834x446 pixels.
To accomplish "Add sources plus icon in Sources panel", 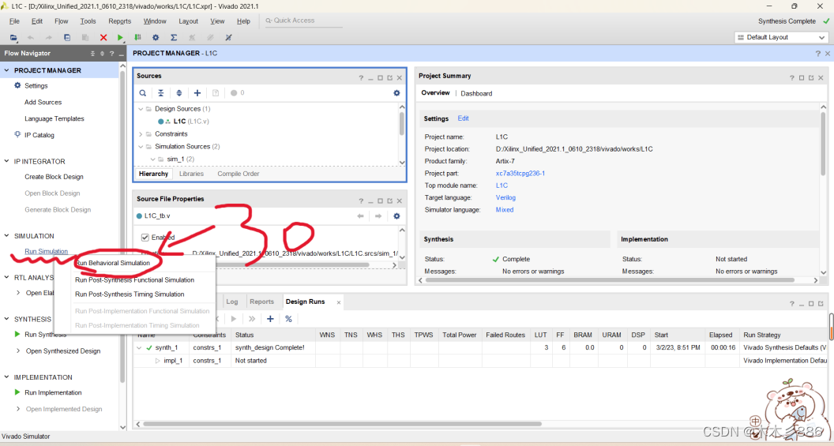I will pos(197,93).
